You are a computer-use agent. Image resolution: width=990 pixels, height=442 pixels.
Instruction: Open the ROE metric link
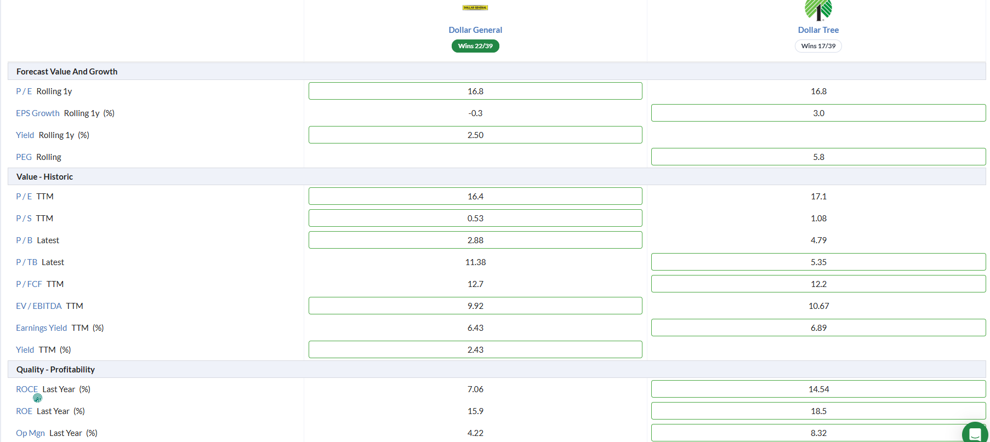[x=24, y=411]
